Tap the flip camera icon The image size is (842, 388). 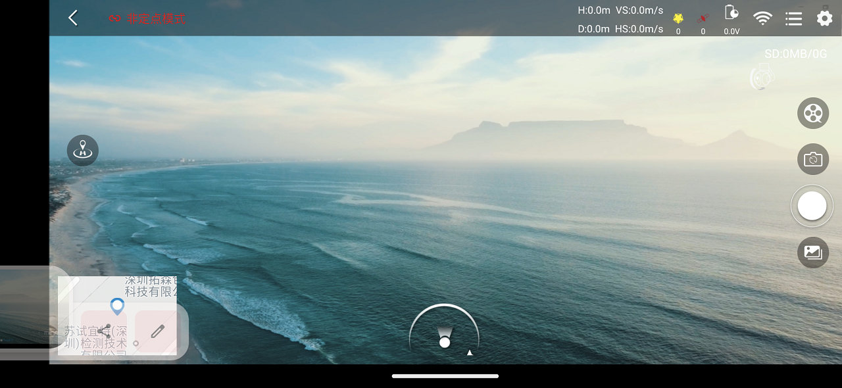point(813,159)
